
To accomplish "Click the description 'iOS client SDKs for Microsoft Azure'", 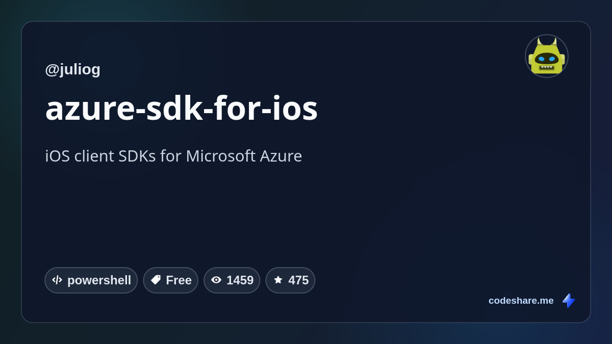I will (x=173, y=156).
